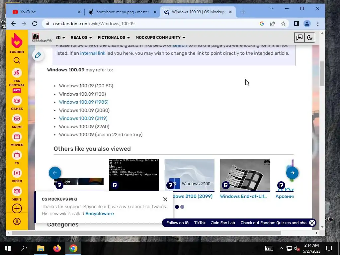Reload the page

point(35,24)
